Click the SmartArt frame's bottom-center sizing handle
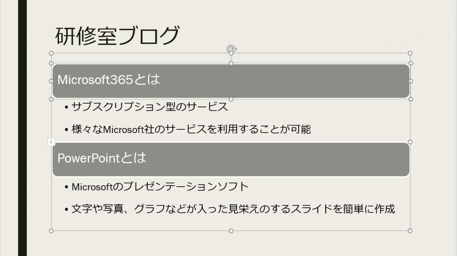Image resolution: width=457 pixels, height=256 pixels. [231, 231]
